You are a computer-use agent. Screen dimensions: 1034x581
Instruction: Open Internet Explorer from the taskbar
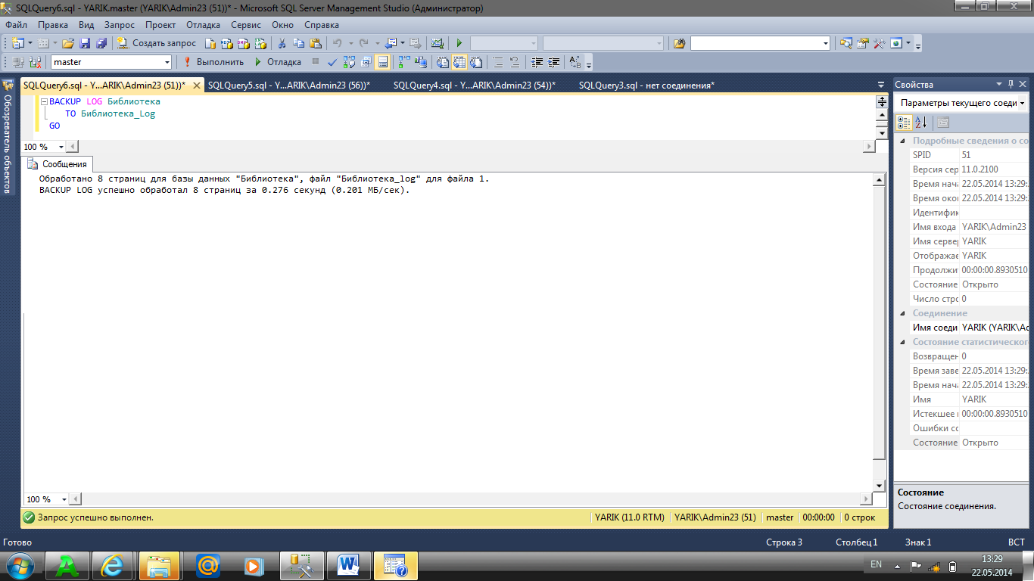[x=113, y=565]
